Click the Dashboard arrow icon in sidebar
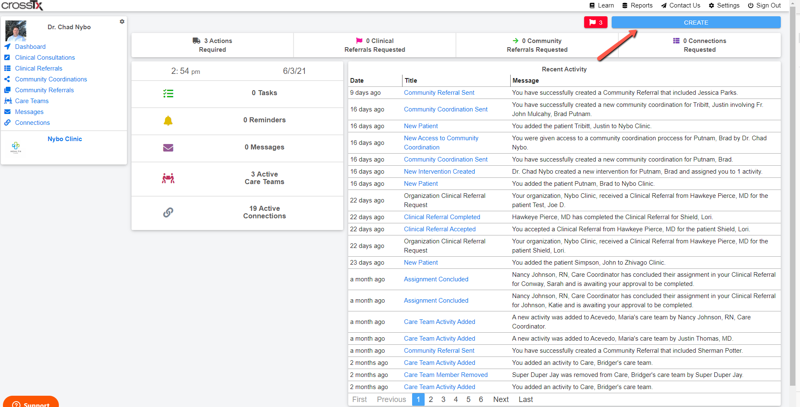This screenshot has width=800, height=407. coord(7,47)
